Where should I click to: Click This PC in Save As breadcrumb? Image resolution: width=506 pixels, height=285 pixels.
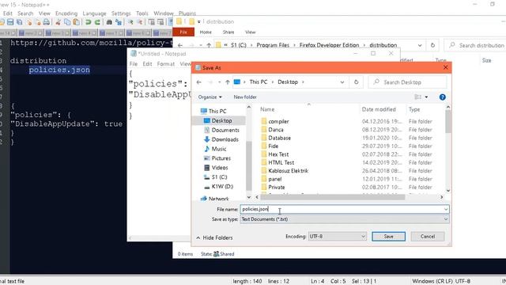tap(259, 82)
